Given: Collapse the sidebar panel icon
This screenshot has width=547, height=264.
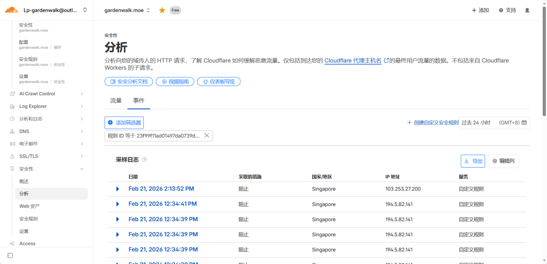Looking at the screenshot, I should click(x=10, y=255).
